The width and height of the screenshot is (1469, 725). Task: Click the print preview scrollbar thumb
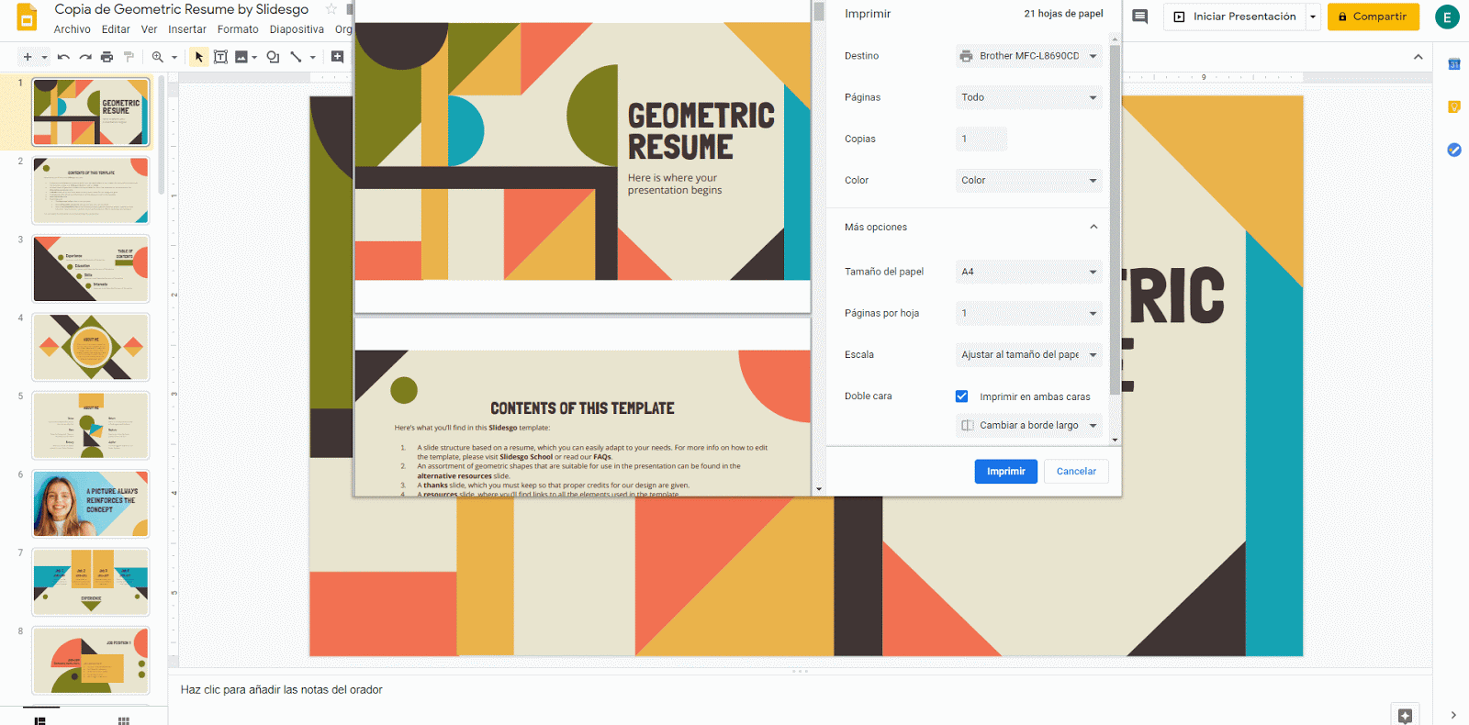[818, 11]
